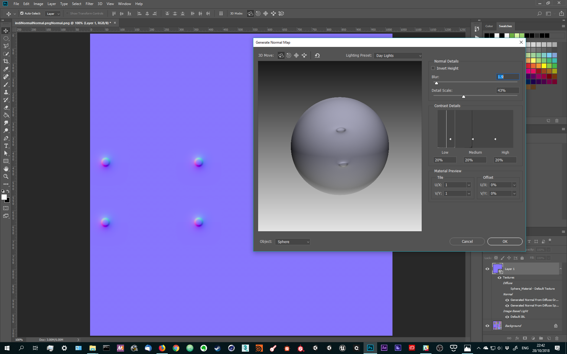This screenshot has width=567, height=354.
Task: Open After Effects from the taskbar
Action: coord(384,348)
